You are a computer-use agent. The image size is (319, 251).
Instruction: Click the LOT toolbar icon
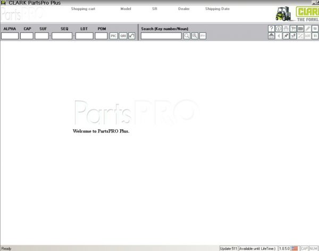coord(308,36)
